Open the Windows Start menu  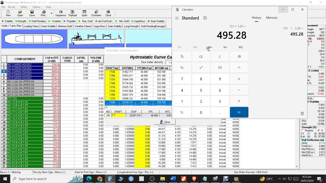(x=5, y=179)
